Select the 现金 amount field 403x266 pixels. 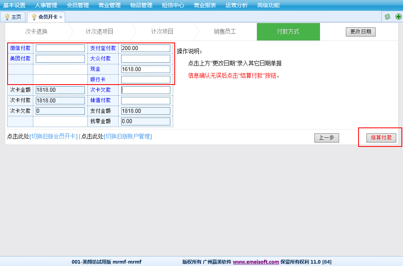click(145, 69)
